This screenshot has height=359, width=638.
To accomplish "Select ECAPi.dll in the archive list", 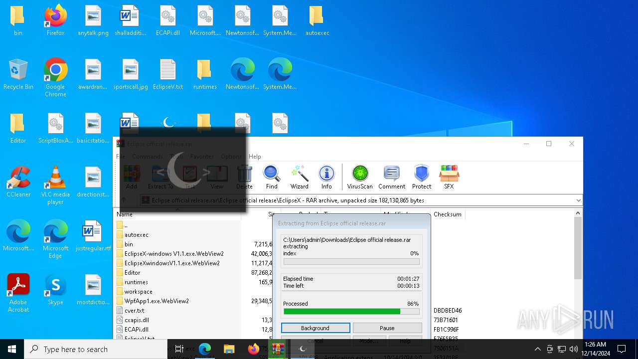I will click(178, 330).
